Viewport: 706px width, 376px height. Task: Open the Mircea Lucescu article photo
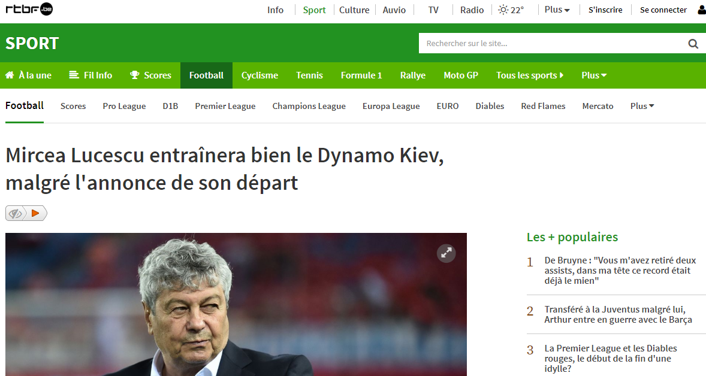(236, 305)
